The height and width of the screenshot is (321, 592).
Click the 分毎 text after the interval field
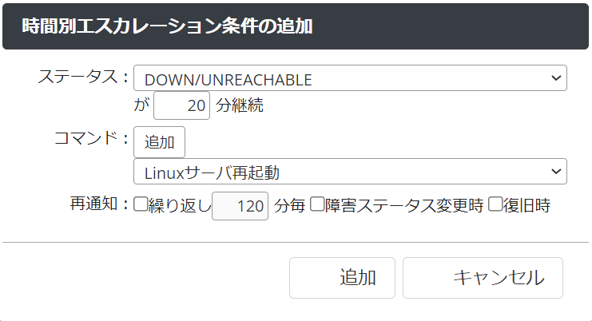point(290,206)
